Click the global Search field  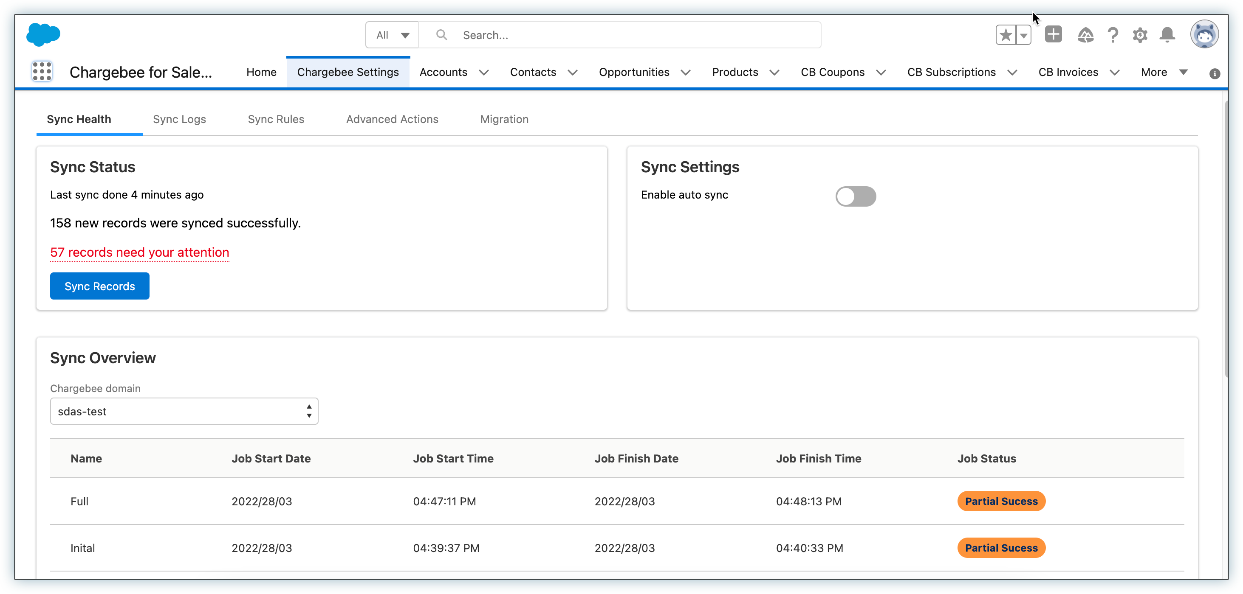pos(627,35)
